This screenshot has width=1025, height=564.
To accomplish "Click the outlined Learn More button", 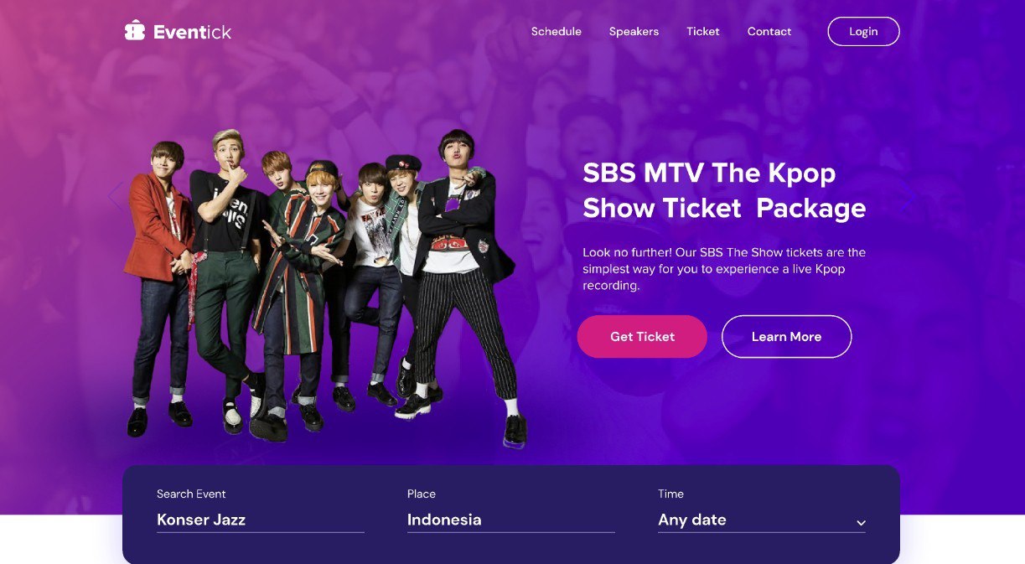I will click(786, 337).
